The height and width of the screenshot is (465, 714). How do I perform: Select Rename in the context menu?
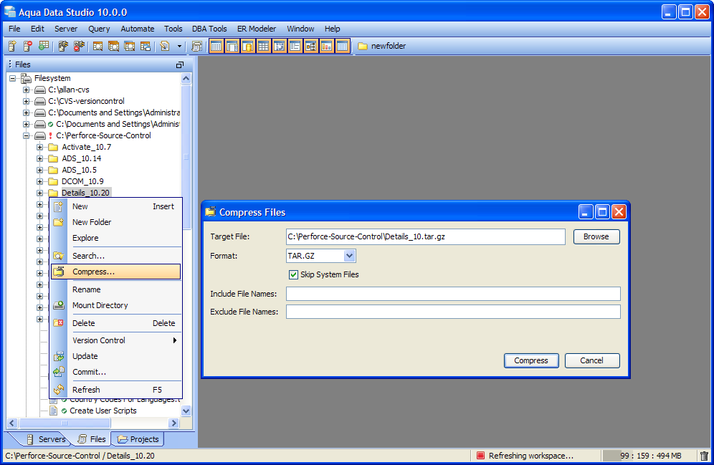[x=116, y=289]
